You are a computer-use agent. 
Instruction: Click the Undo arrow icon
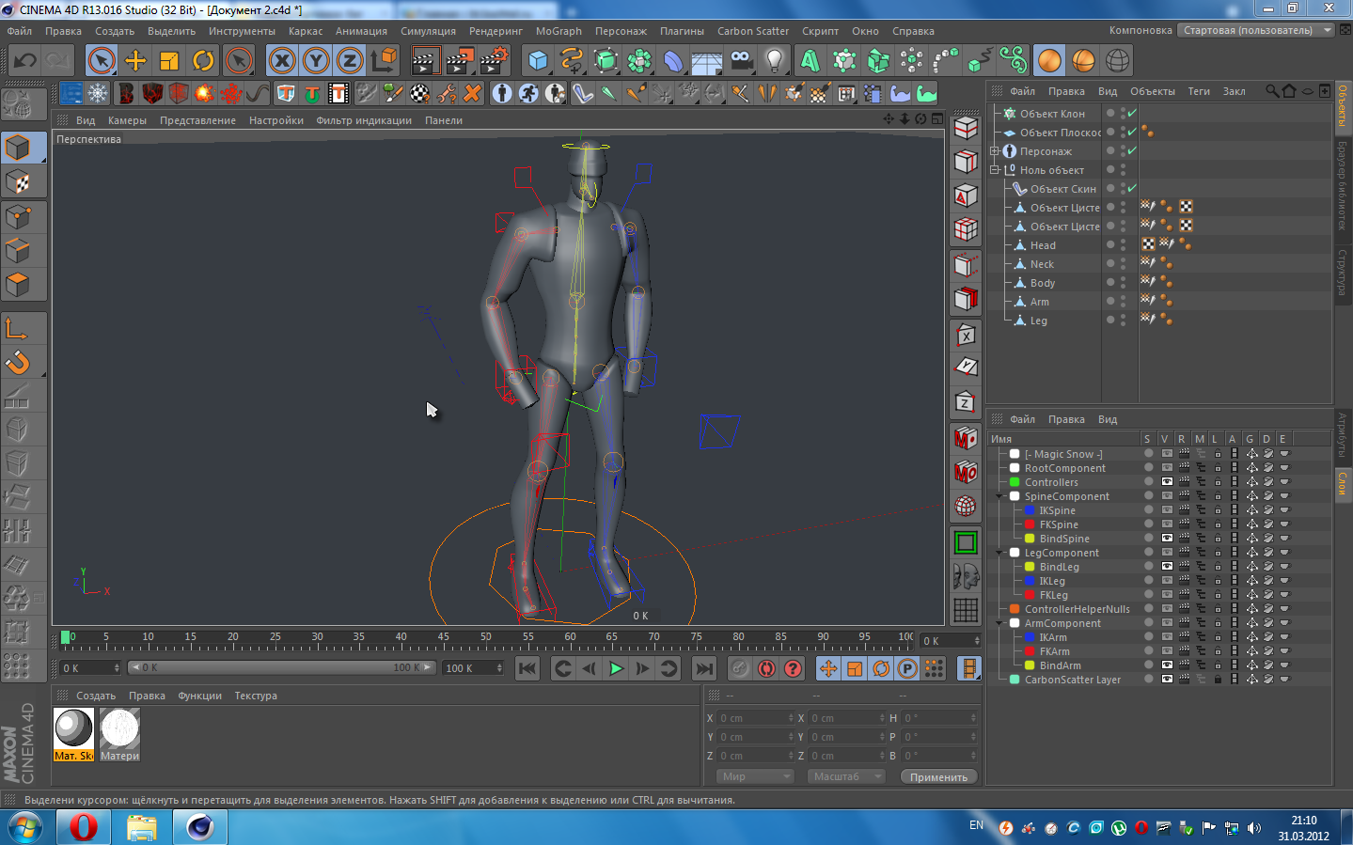25,61
